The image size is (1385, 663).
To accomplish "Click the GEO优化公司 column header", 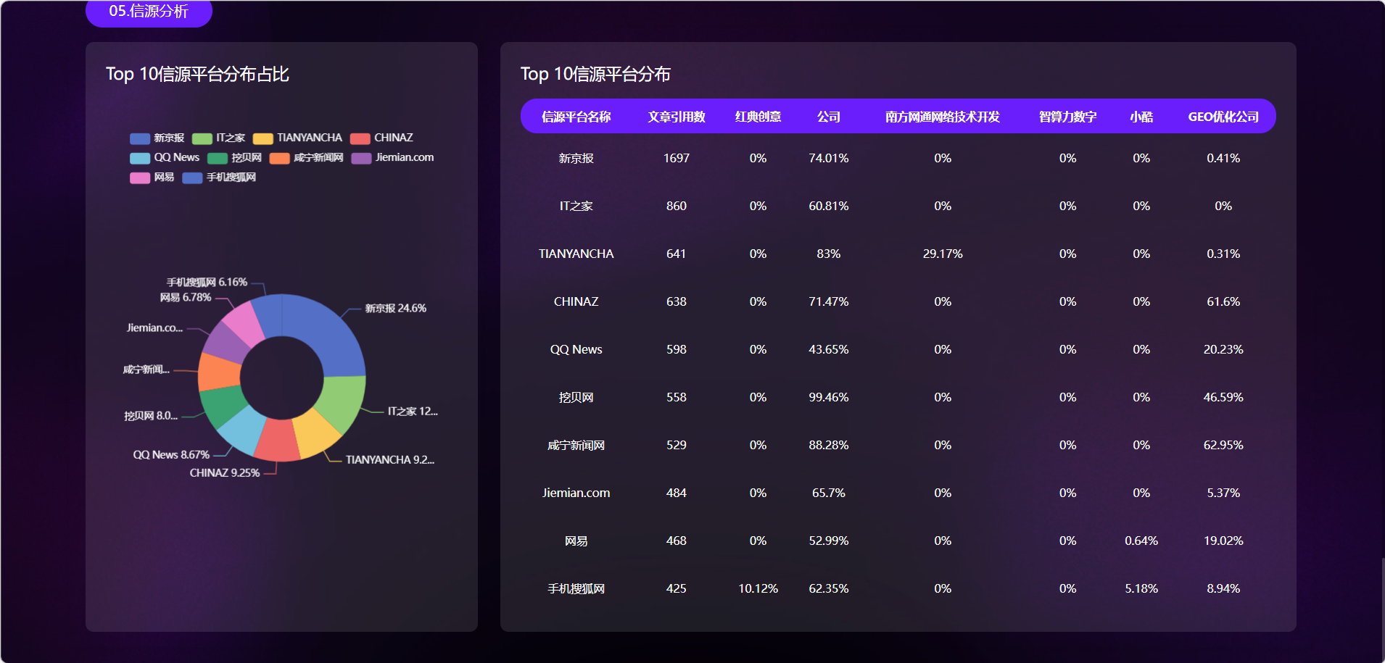I will point(1223,117).
